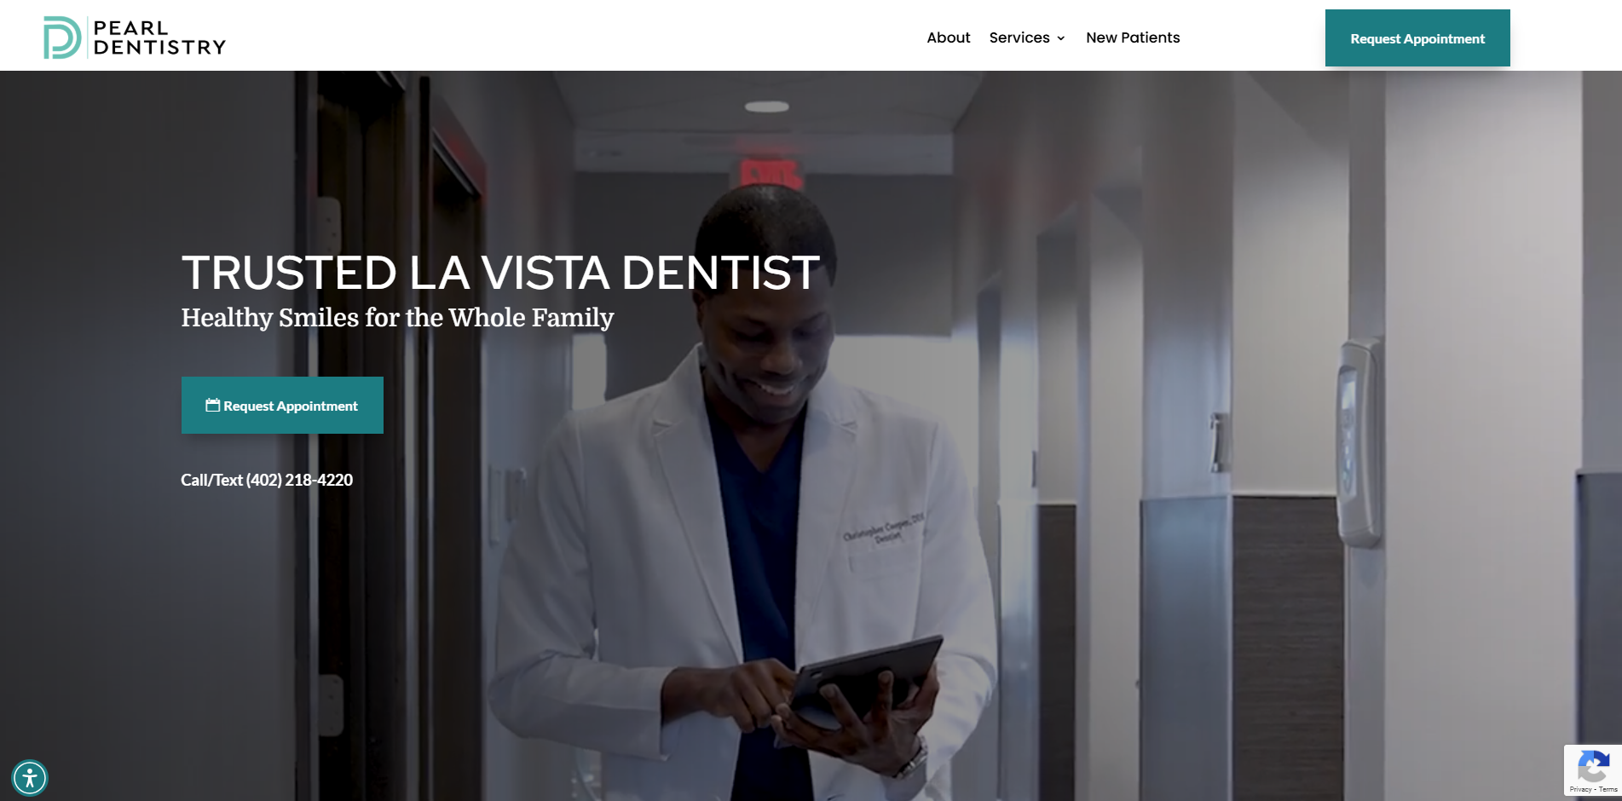Click the PEARL DENTISTRY wordmark text
This screenshot has width=1622, height=801.
[x=159, y=37]
